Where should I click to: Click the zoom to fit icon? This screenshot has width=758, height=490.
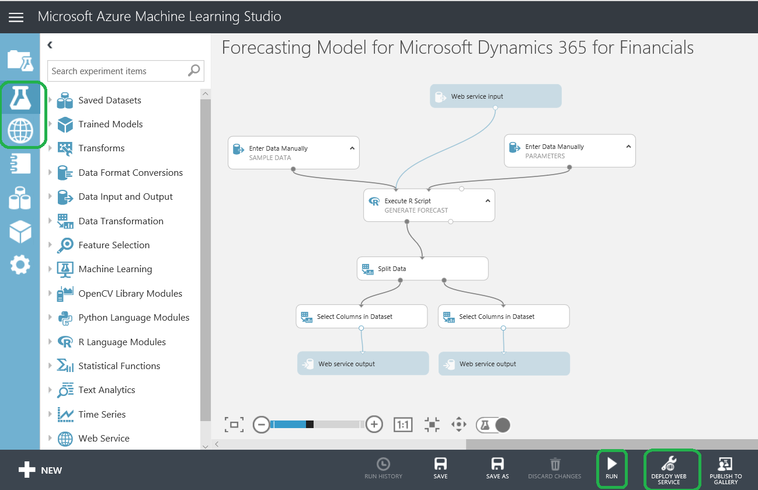(234, 425)
